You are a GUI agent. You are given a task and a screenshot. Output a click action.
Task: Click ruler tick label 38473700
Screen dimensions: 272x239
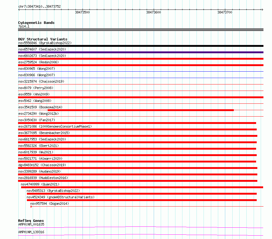point(225,12)
